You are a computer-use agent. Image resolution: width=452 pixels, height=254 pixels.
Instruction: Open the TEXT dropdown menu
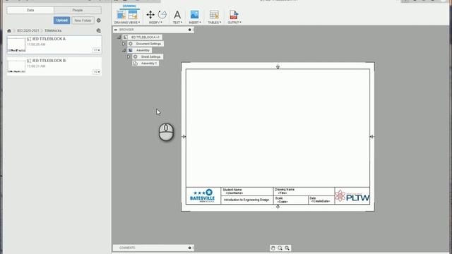(177, 23)
